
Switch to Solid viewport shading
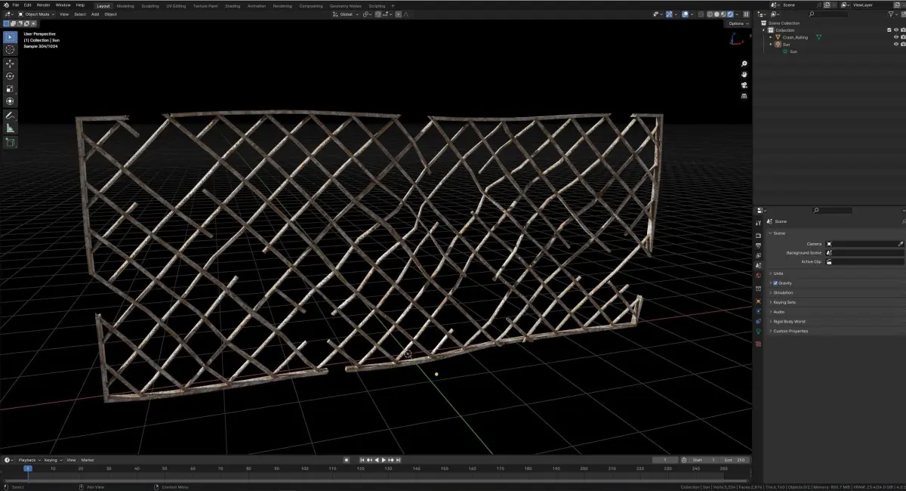[x=716, y=14]
